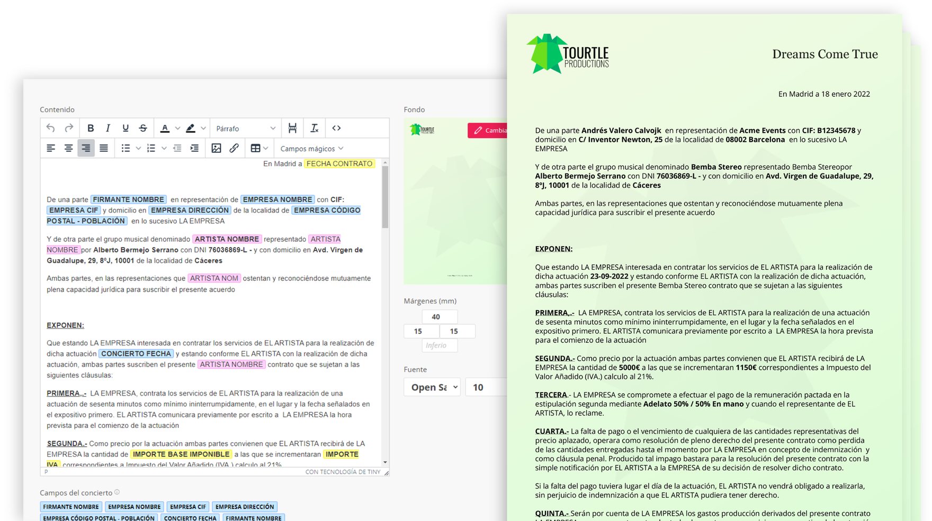Center align the text

68,148
